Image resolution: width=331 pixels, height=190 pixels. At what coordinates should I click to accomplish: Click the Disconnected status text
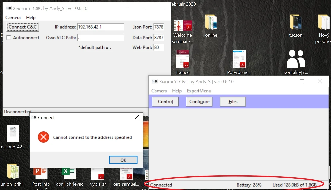pos(18,112)
